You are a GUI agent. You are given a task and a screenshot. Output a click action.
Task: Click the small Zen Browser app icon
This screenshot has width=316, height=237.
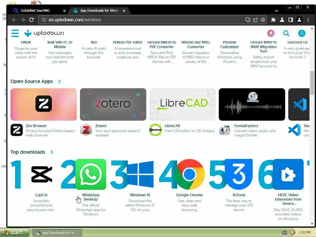[x=17, y=130]
